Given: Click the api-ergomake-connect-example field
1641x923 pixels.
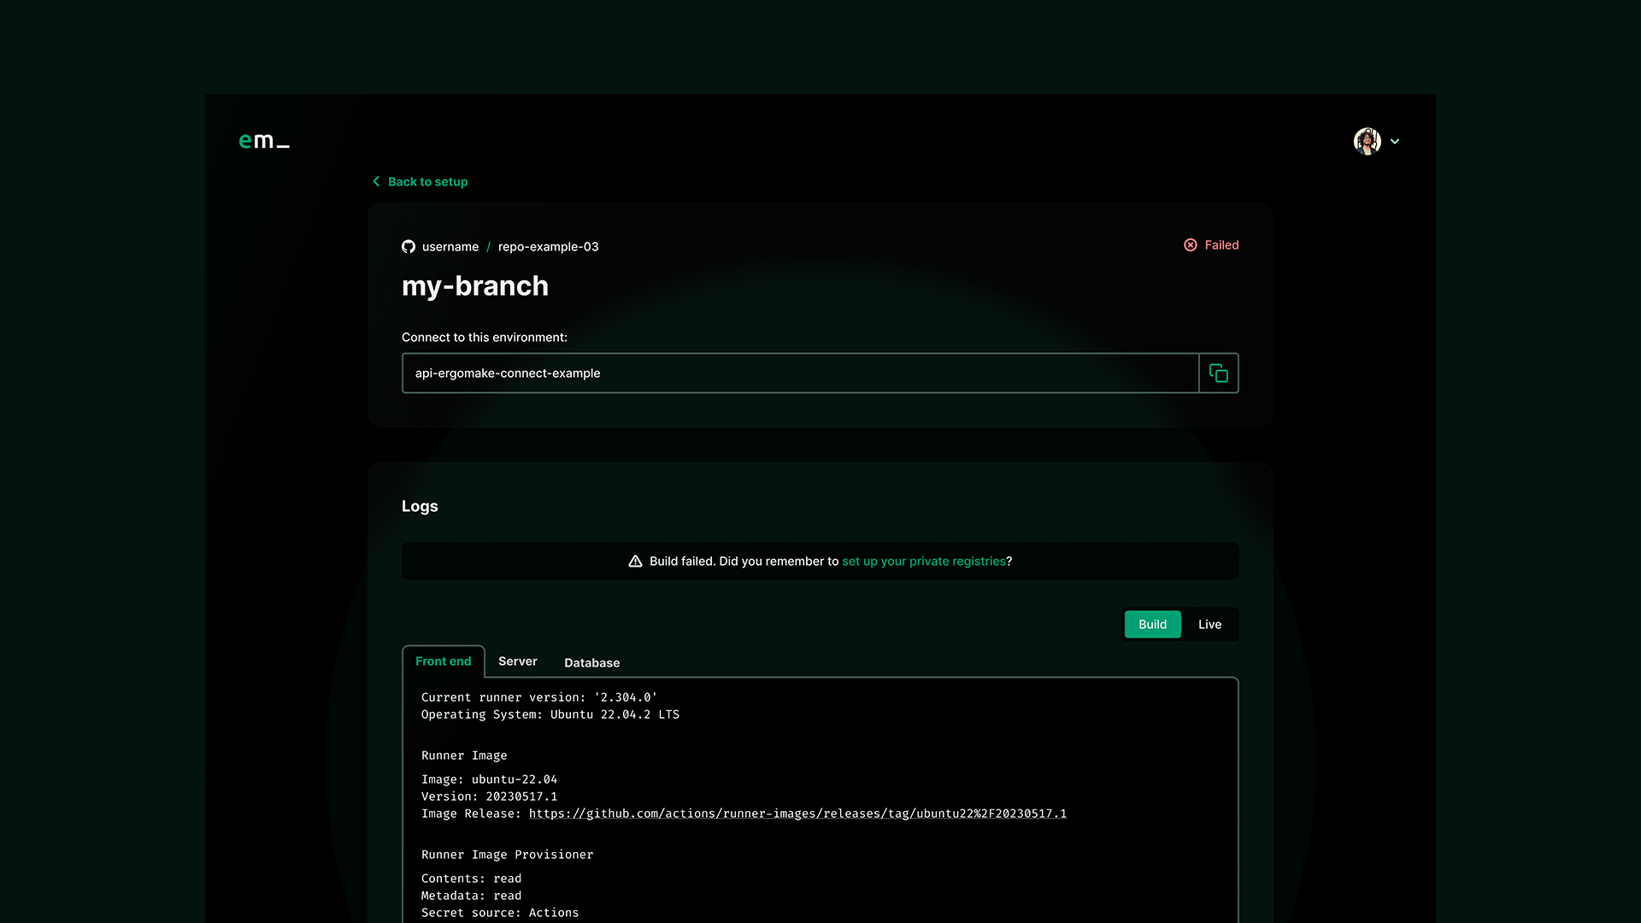Looking at the screenshot, I should pos(799,373).
